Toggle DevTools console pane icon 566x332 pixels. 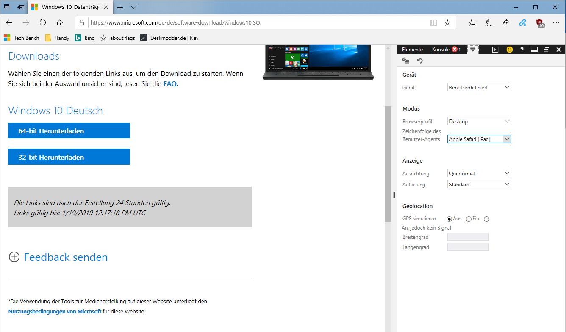click(x=495, y=50)
